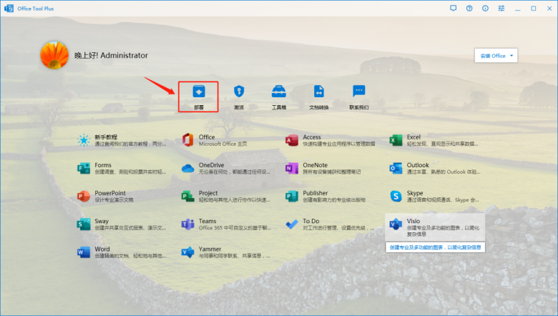Open the Office link title
The width and height of the screenshot is (558, 316).
point(207,137)
